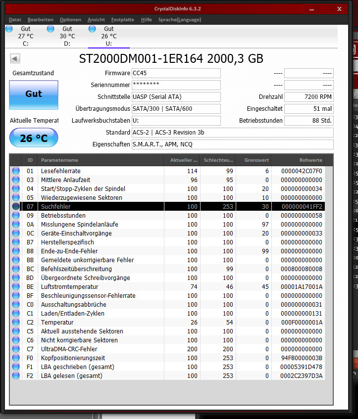Screen dimensions: 358x419
Task: Click status icon of Temperatur C2 row
Action: point(16,322)
